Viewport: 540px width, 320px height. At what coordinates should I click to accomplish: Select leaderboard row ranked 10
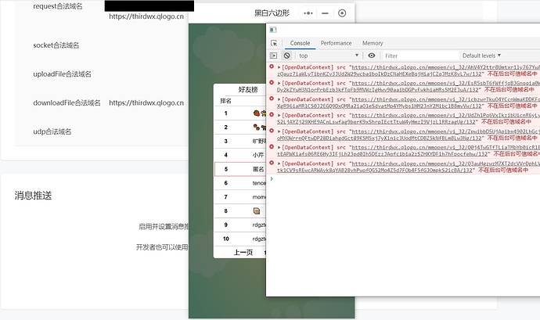point(240,239)
